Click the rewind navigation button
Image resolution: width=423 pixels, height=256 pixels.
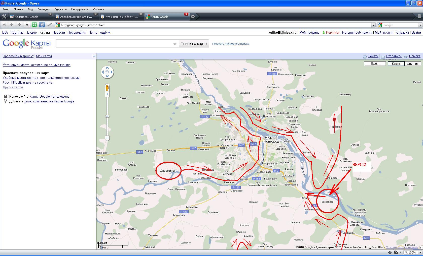4,25
